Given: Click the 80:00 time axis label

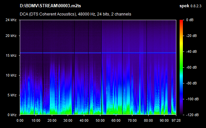Looking at the screenshot, I should [x=148, y=120].
